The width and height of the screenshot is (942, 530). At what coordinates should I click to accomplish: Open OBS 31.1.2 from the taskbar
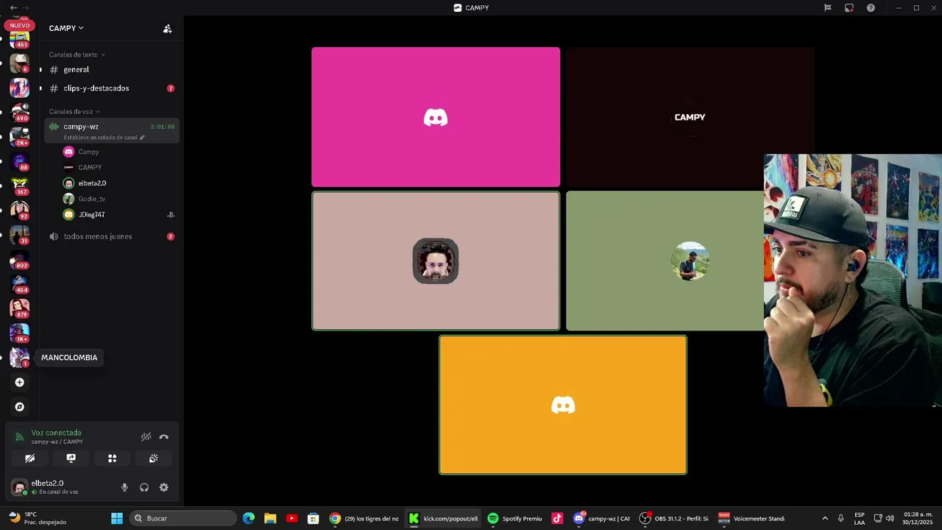point(674,518)
